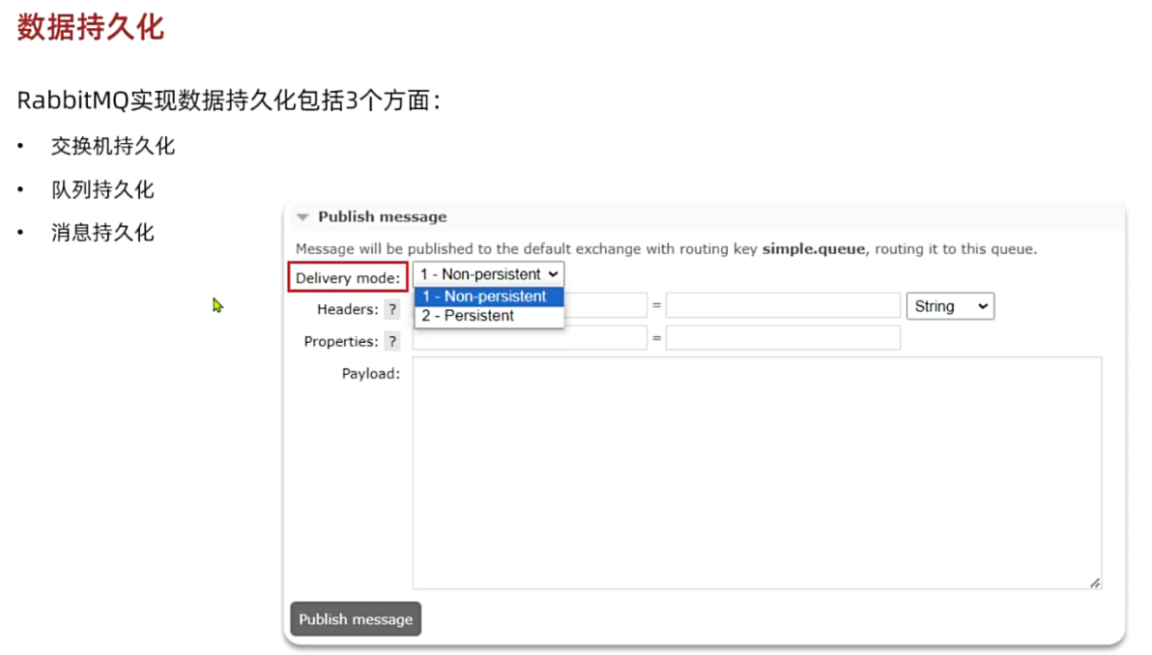The width and height of the screenshot is (1152, 655).
Task: Focus the Properties value input field
Action: 783,338
